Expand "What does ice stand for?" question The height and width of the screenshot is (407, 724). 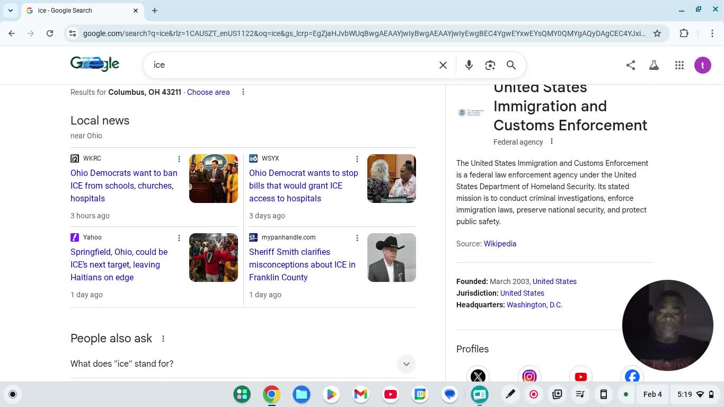406,364
